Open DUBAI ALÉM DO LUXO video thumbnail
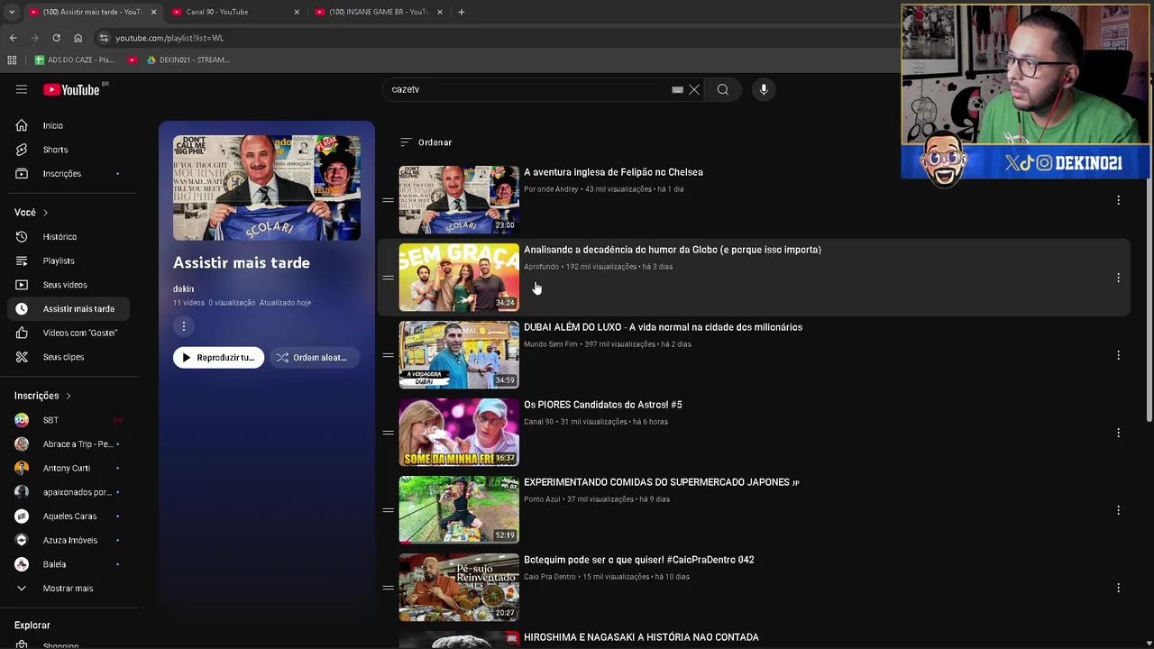Viewport: 1154px width, 649px height. [x=459, y=354]
